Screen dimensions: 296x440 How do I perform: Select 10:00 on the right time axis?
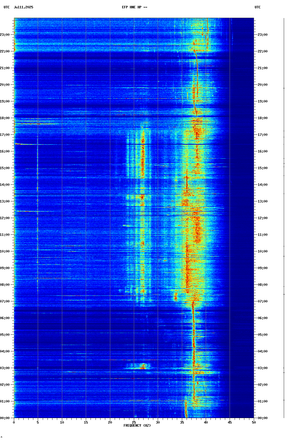pos(263,251)
